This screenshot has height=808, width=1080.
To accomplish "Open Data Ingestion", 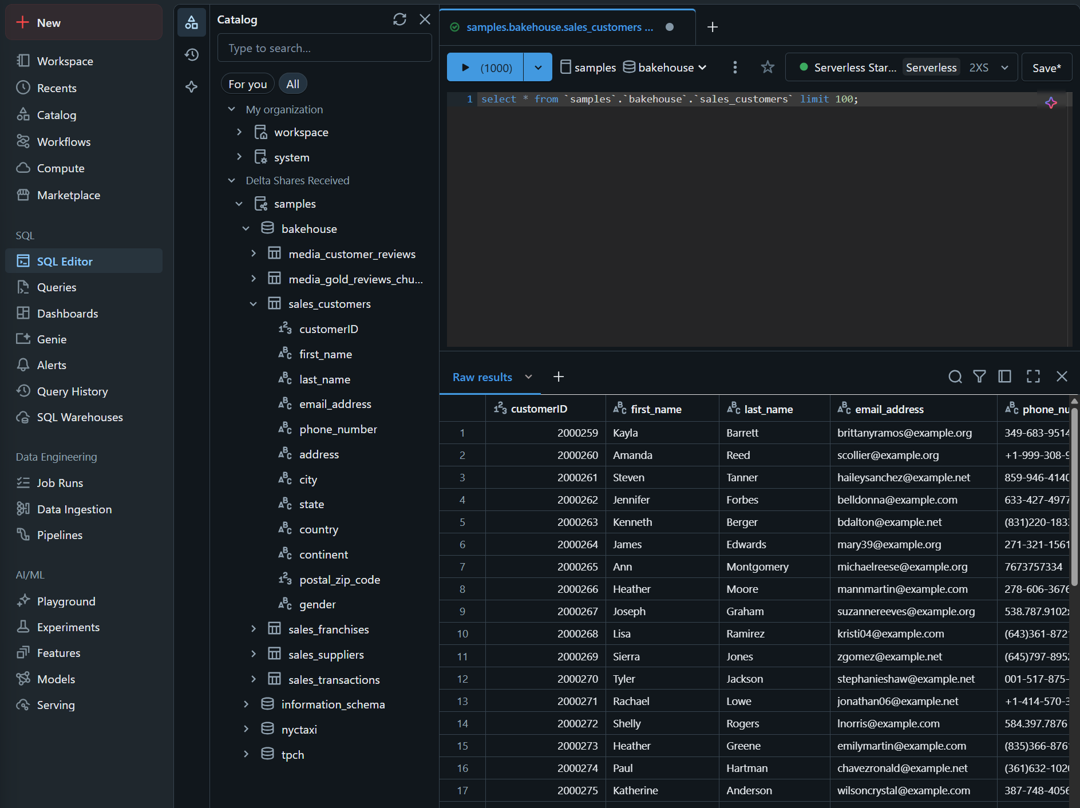I will pyautogui.click(x=84, y=509).
